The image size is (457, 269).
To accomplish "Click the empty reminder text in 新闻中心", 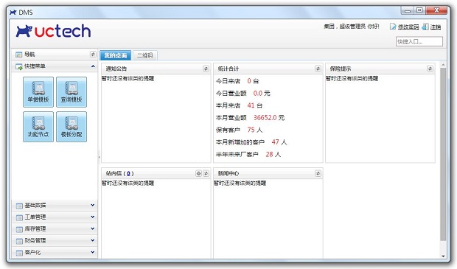I will 240,183.
